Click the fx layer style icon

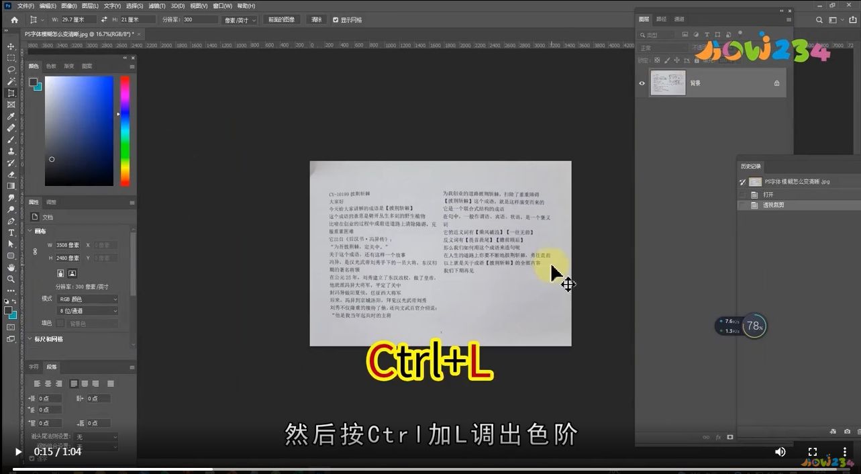(x=718, y=437)
